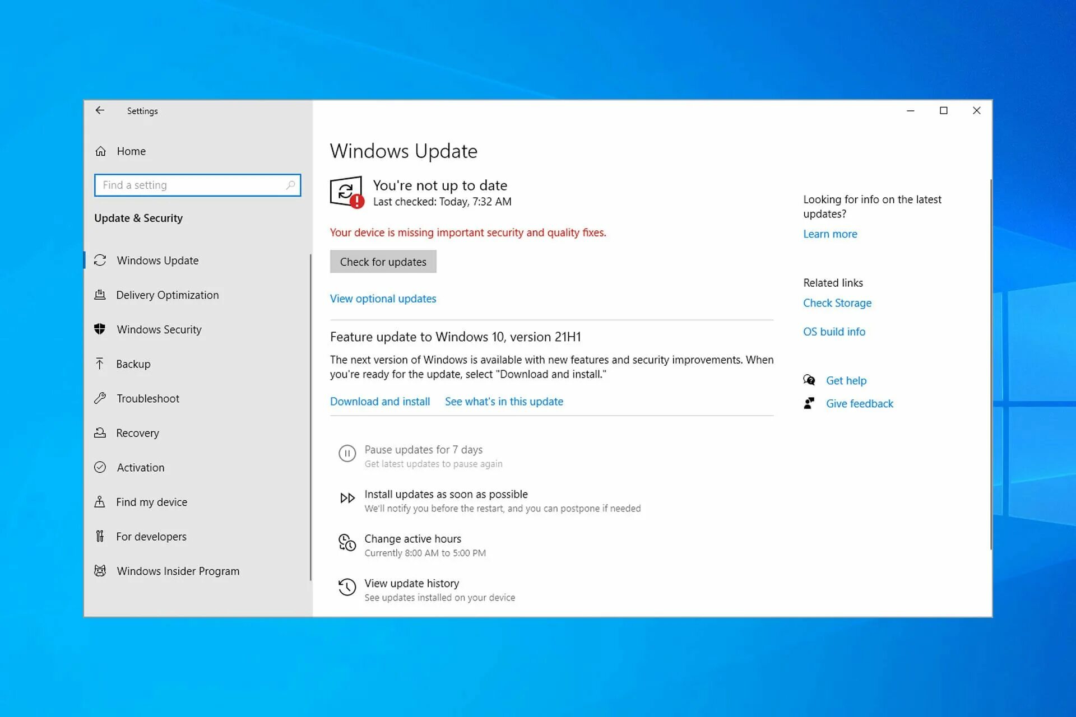Screen dimensions: 1076x717
Task: Go to the Activation page
Action: (x=140, y=468)
